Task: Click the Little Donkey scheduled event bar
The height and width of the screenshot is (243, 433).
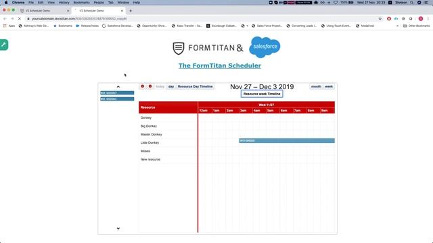Action: click(x=287, y=141)
